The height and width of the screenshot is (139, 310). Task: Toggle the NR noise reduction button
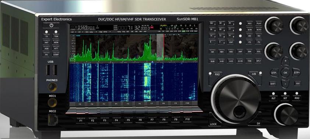coord(212,51)
